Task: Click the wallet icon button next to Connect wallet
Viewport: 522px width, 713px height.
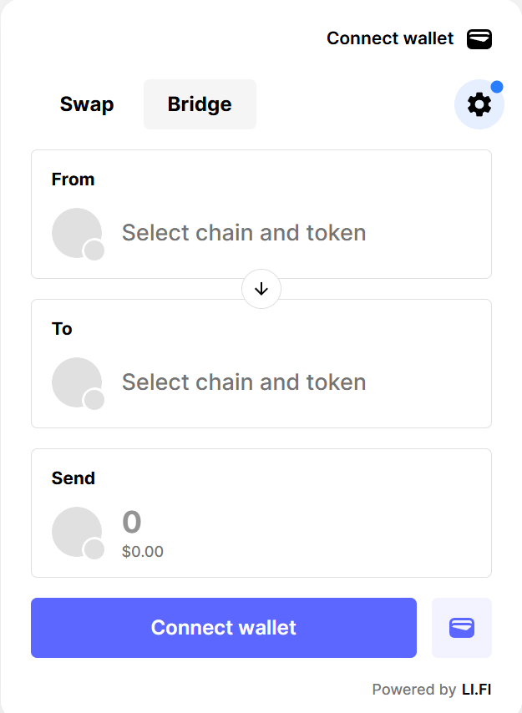Action: pyautogui.click(x=461, y=627)
